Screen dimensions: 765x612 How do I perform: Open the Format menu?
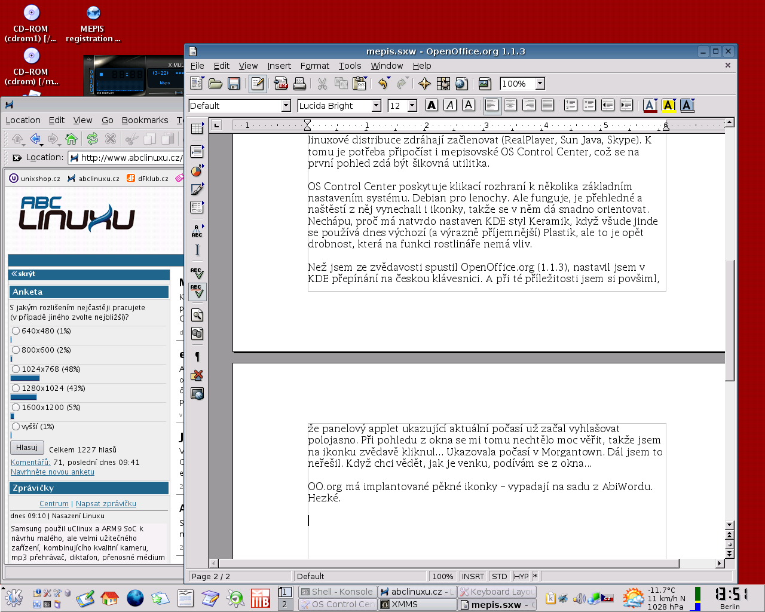click(x=315, y=66)
